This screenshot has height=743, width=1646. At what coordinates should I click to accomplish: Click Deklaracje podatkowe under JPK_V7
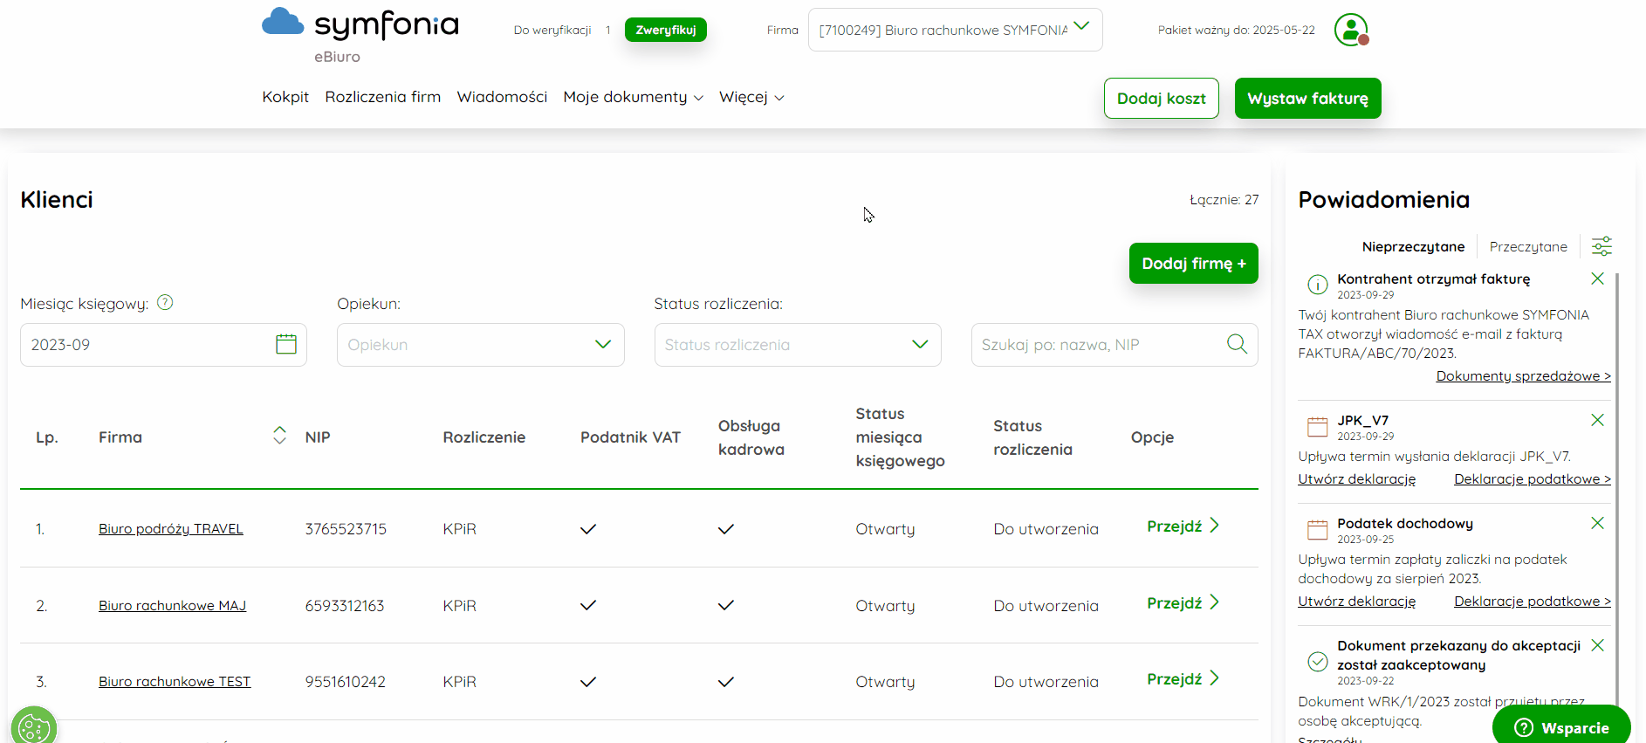[1533, 479]
